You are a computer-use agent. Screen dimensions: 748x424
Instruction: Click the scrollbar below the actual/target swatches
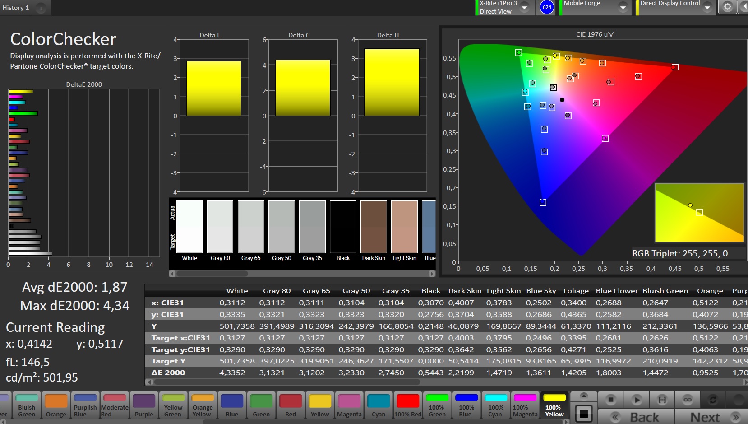(x=212, y=274)
